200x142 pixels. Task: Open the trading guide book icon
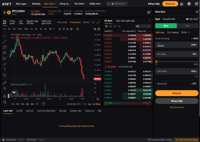click(149, 12)
